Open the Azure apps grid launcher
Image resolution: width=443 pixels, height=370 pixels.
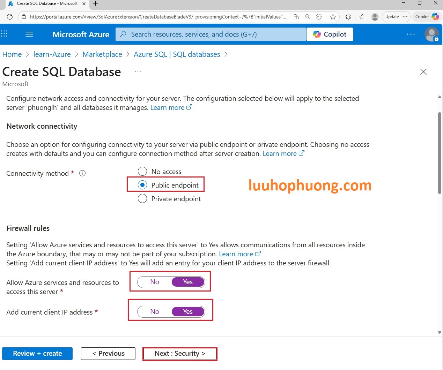[5, 34]
